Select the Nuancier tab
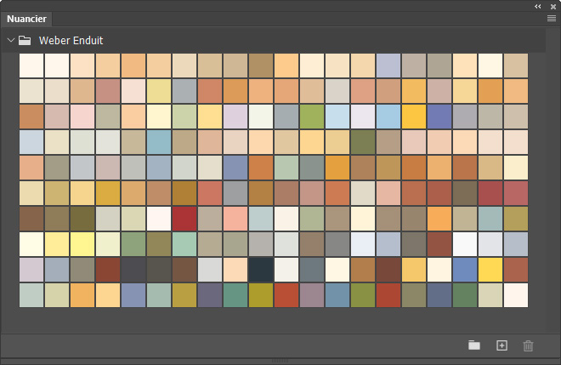Image resolution: width=561 pixels, height=365 pixels. pyautogui.click(x=26, y=19)
